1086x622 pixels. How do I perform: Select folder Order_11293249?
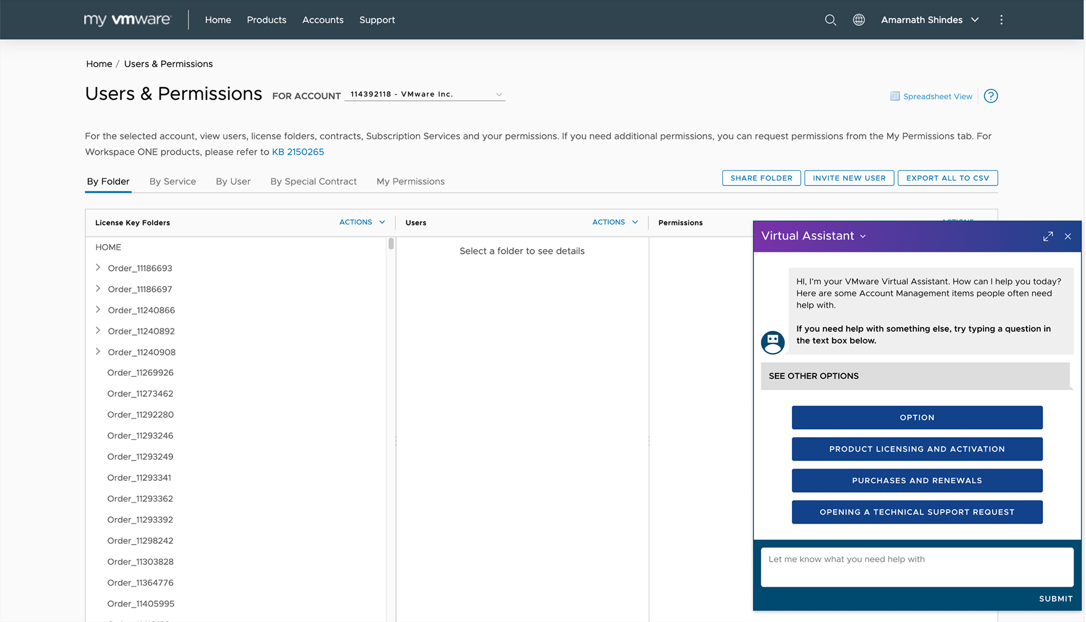tap(140, 456)
